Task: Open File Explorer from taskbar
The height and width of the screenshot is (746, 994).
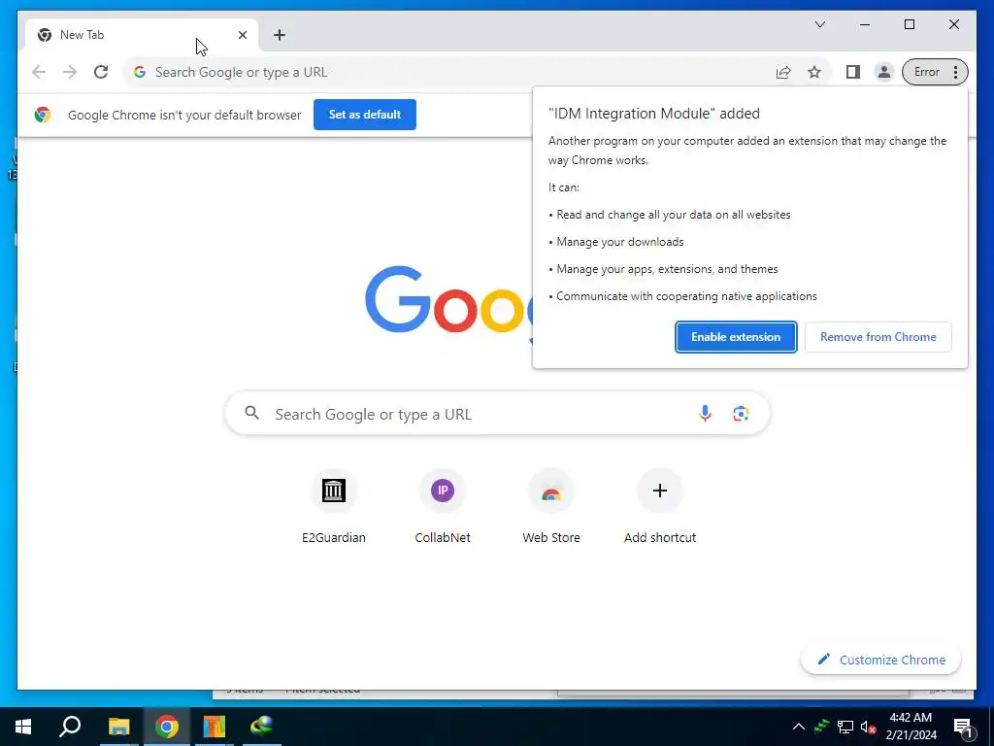Action: [x=118, y=727]
